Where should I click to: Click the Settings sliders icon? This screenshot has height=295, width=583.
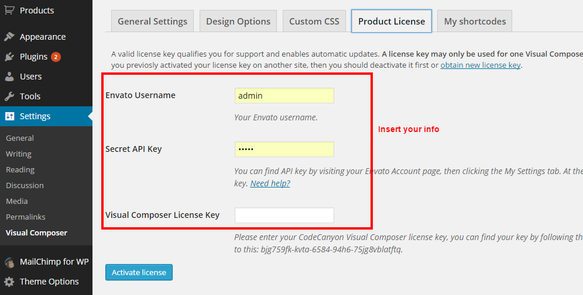[9, 116]
